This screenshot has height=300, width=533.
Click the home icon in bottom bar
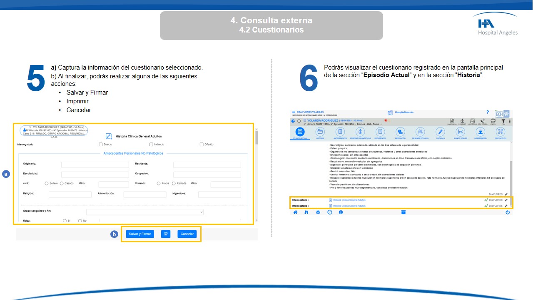(295, 212)
